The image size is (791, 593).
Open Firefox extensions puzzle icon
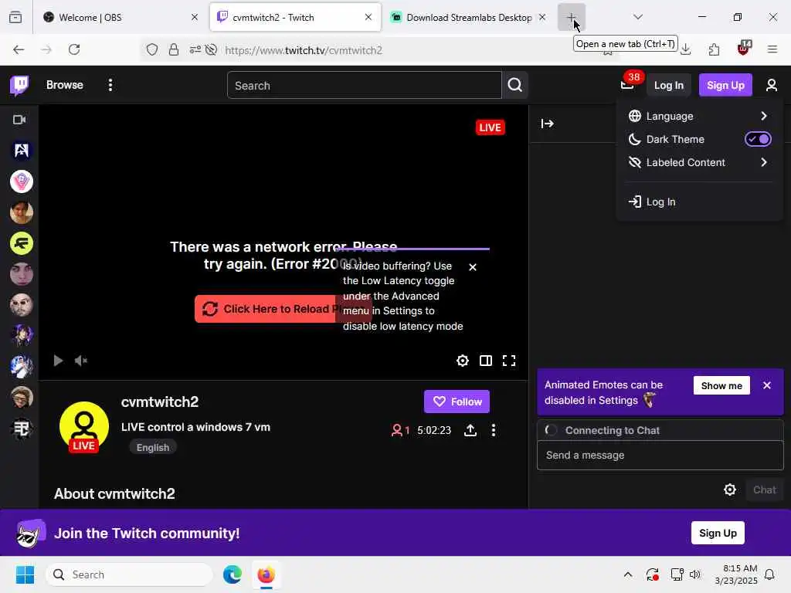714,49
